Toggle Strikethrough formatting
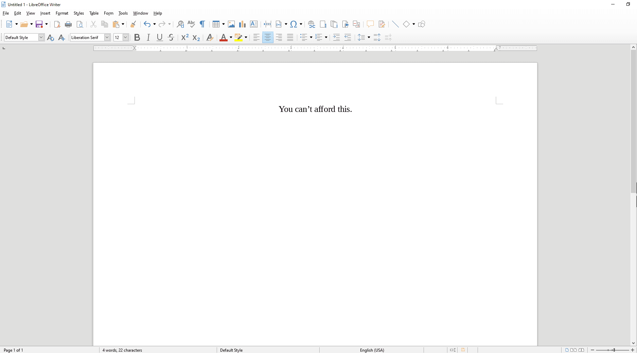637x353 pixels. point(171,37)
